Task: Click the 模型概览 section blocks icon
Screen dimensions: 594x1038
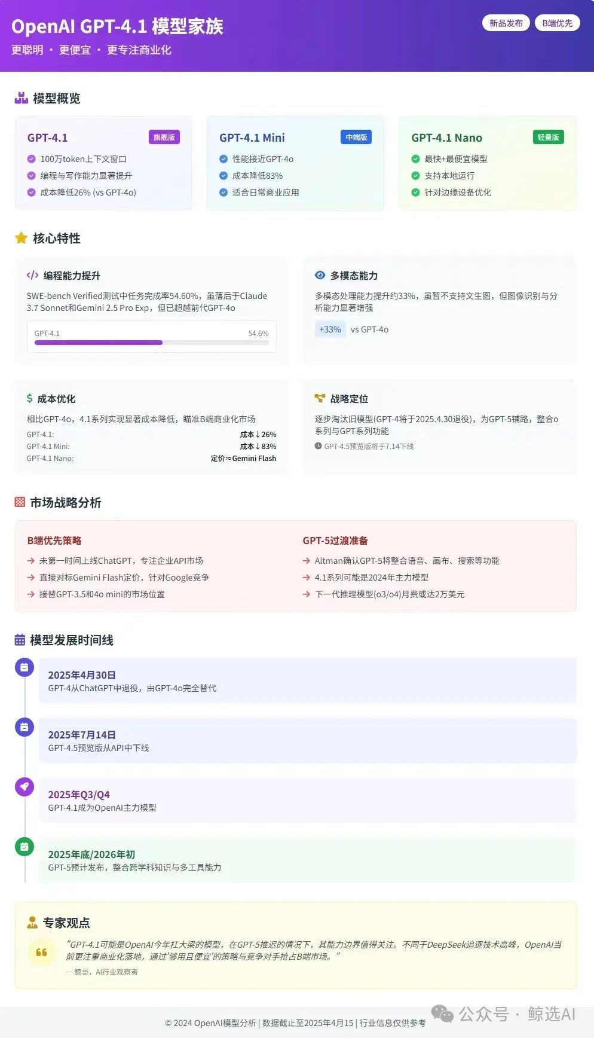Action: pos(22,98)
